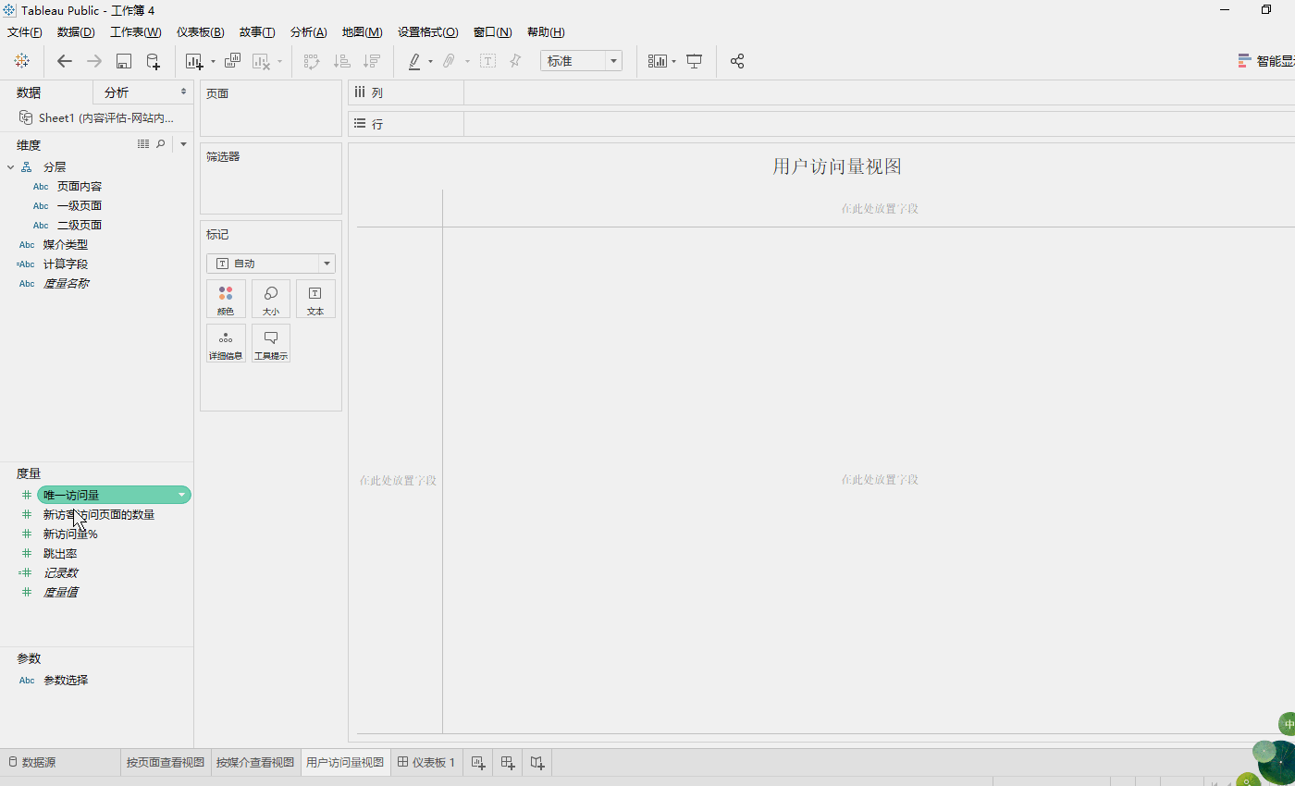
Task: Click the share icon in the toolbar
Action: tap(737, 61)
